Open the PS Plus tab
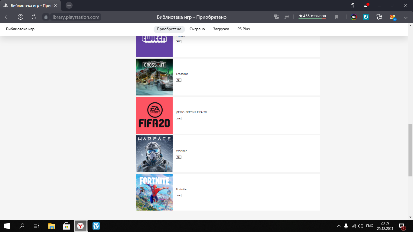The image size is (413, 232). point(243,29)
